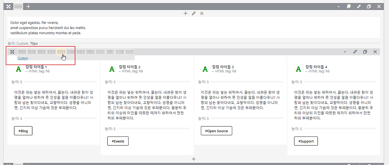Open the row layout selector in top bar
Viewport: 389px width, 165px height.
(x=18, y=6)
